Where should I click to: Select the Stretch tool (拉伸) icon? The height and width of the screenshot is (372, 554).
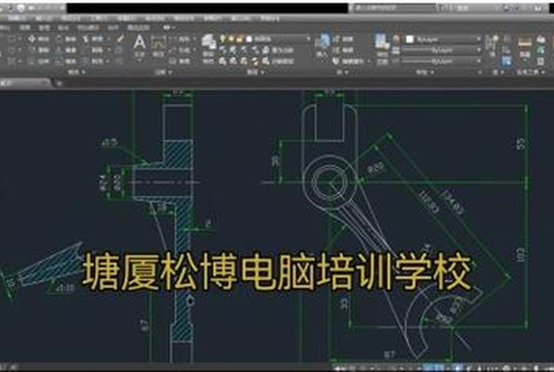[32, 62]
